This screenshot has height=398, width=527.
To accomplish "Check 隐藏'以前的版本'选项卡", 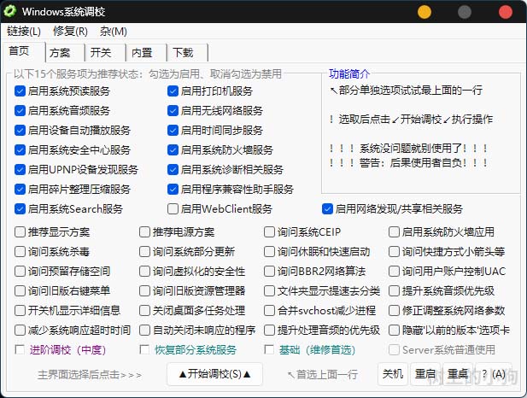I will [x=394, y=330].
